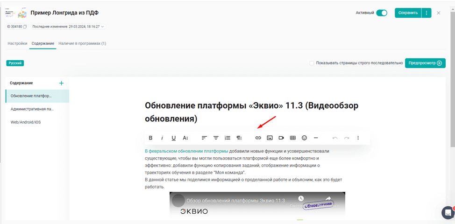Open the font size dropdown
Image resolution: width=455 pixels, height=224 pixels.
click(185, 138)
